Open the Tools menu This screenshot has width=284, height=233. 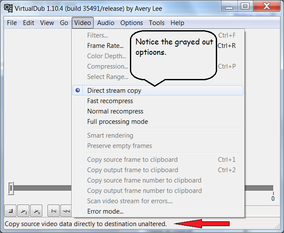coord(157,23)
